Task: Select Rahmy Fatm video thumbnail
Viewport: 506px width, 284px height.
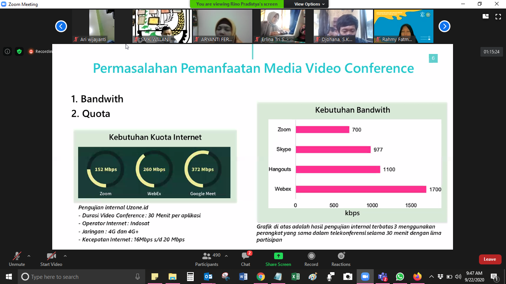Action: pos(403,26)
